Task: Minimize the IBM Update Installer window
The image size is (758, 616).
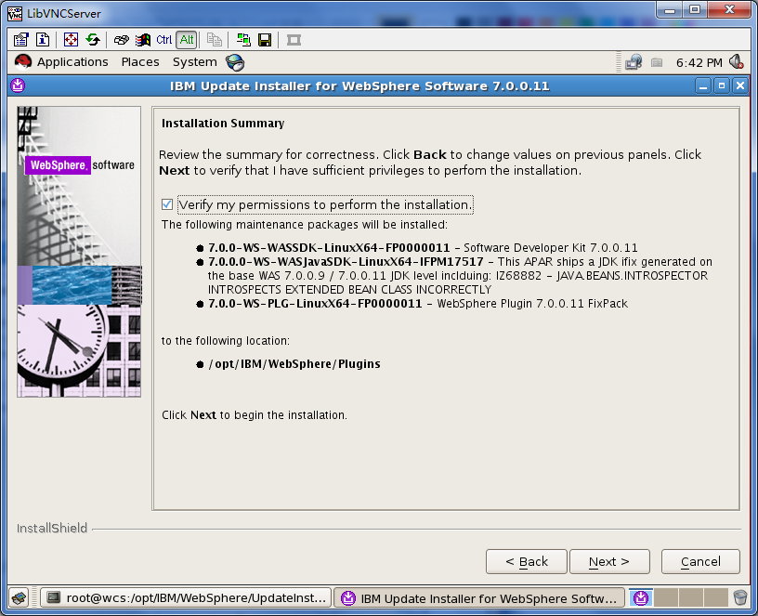Action: point(703,86)
